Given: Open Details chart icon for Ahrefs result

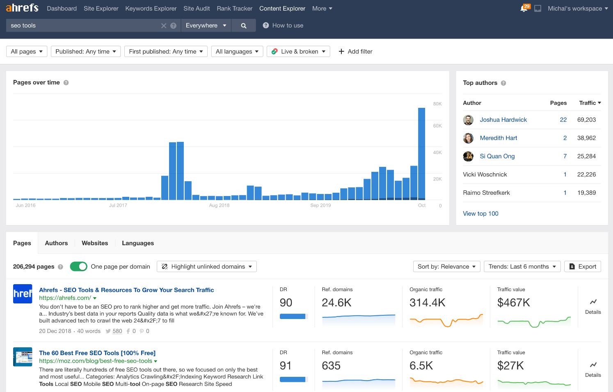Looking at the screenshot, I should pos(593,302).
